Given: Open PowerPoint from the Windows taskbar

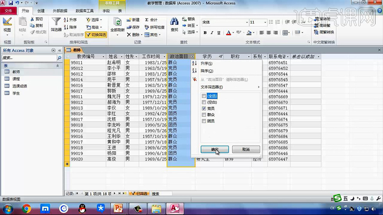Looking at the screenshot, I should click(x=118, y=209).
